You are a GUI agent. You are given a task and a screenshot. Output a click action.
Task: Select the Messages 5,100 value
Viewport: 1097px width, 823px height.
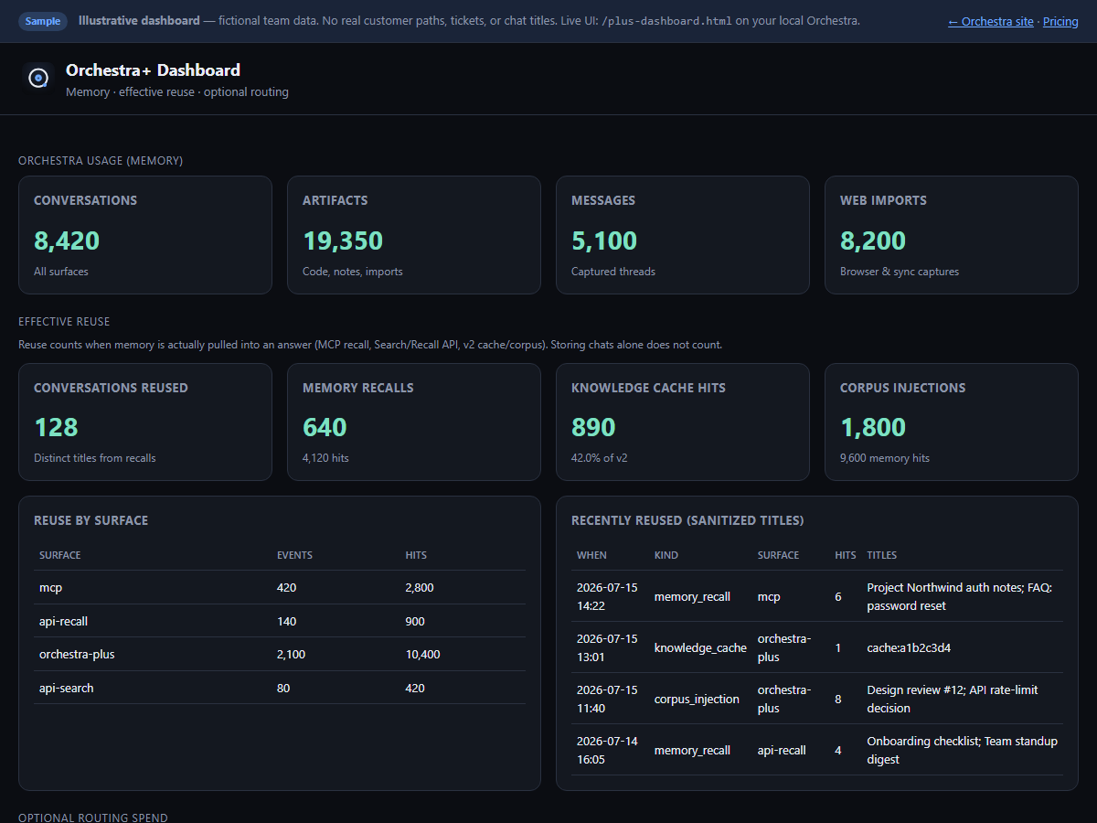click(604, 240)
